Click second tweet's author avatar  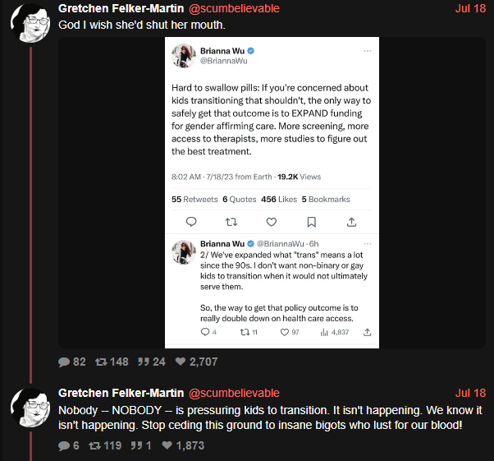30,408
